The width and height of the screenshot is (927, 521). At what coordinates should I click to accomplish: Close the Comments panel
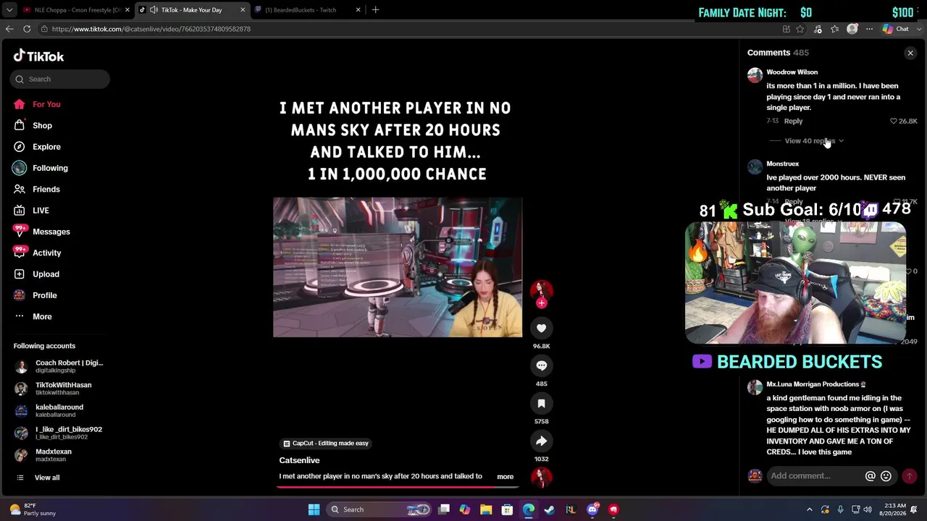tap(910, 53)
